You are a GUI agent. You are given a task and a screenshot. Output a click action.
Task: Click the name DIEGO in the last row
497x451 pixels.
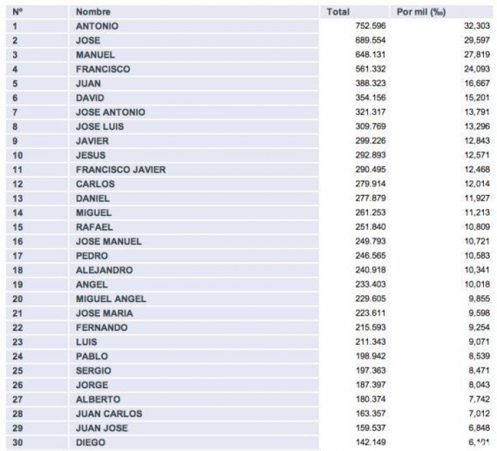90,442
